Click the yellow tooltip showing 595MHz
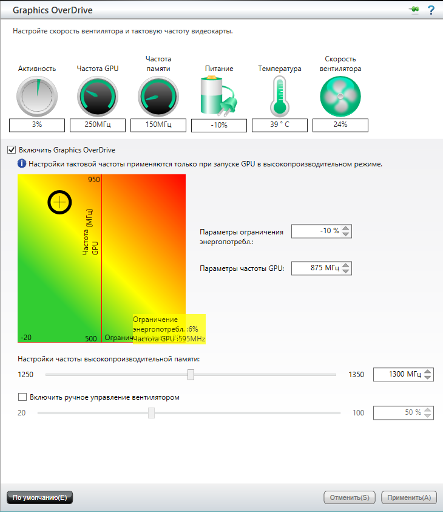The image size is (443, 512). [x=169, y=329]
